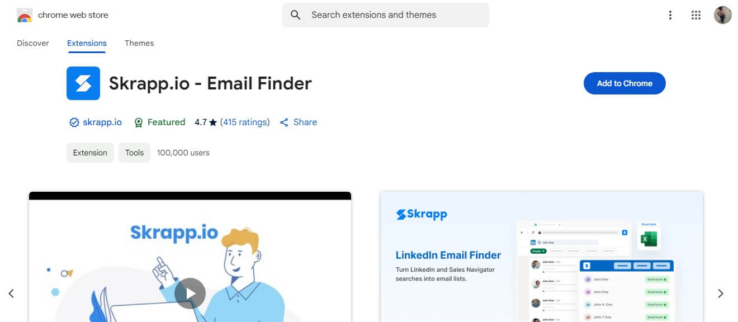Switch to the Discover tab
This screenshot has width=738, height=322.
[x=33, y=43]
